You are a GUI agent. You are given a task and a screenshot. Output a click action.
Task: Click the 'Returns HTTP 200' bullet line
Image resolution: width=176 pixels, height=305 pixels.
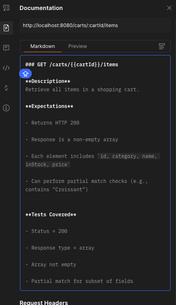click(x=52, y=123)
